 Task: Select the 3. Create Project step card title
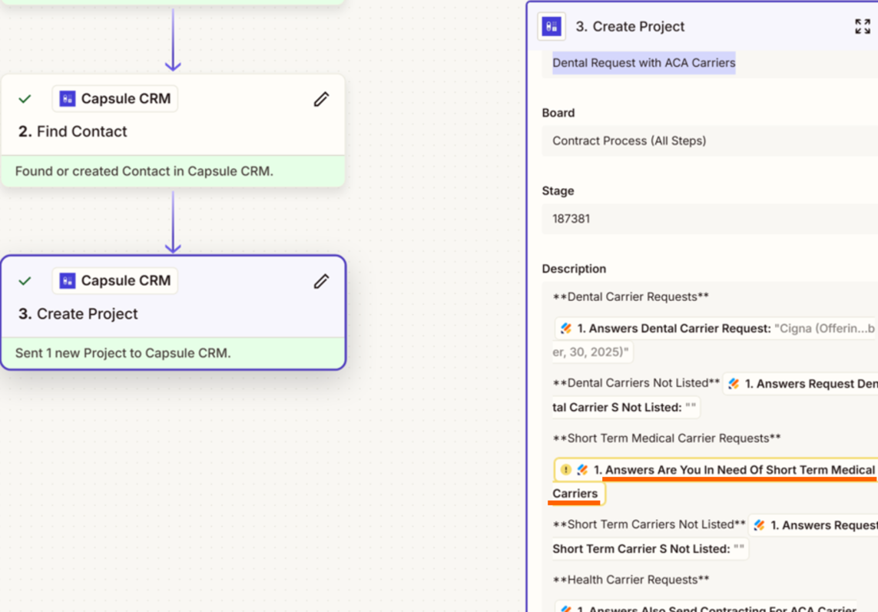click(x=78, y=314)
